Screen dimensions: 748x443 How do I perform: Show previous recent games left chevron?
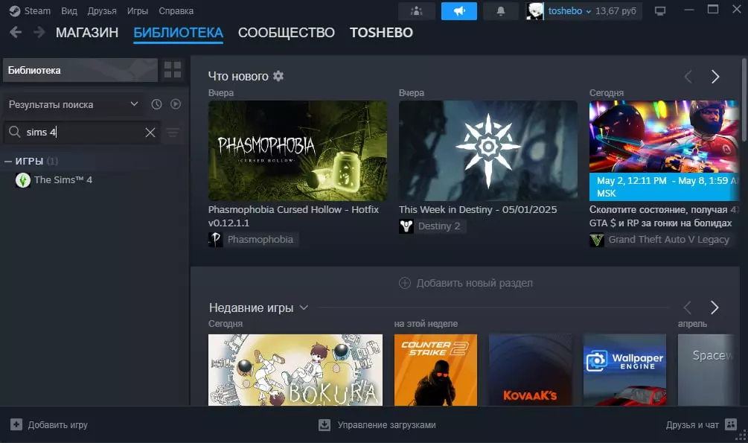pos(688,307)
